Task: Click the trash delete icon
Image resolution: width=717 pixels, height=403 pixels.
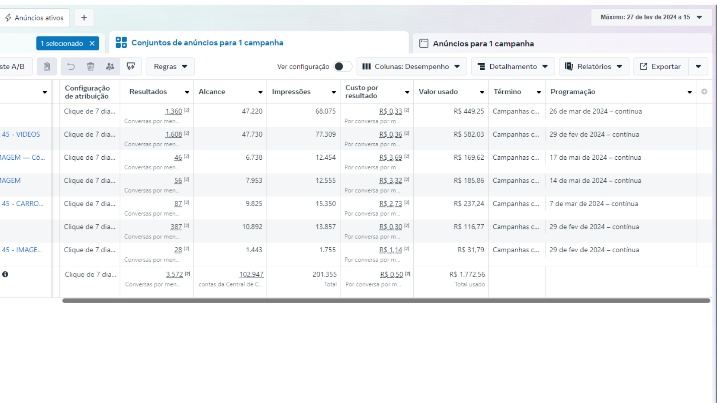Action: (x=90, y=66)
